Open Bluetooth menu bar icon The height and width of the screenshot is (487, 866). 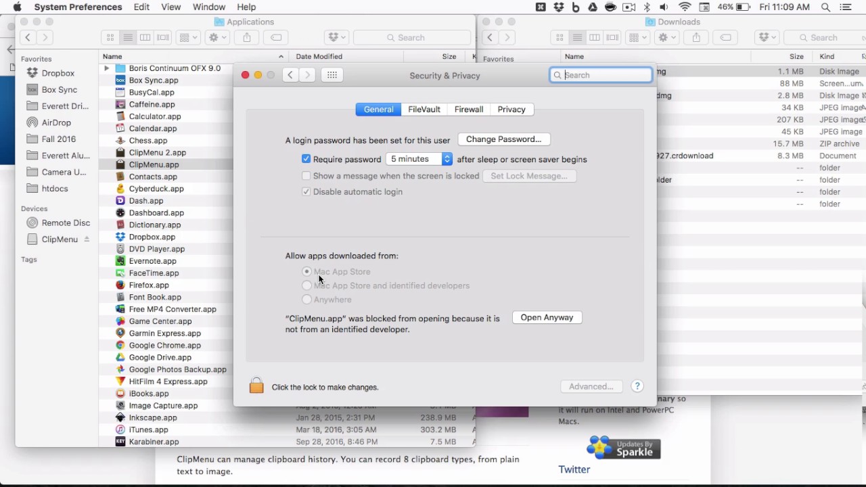click(x=647, y=7)
